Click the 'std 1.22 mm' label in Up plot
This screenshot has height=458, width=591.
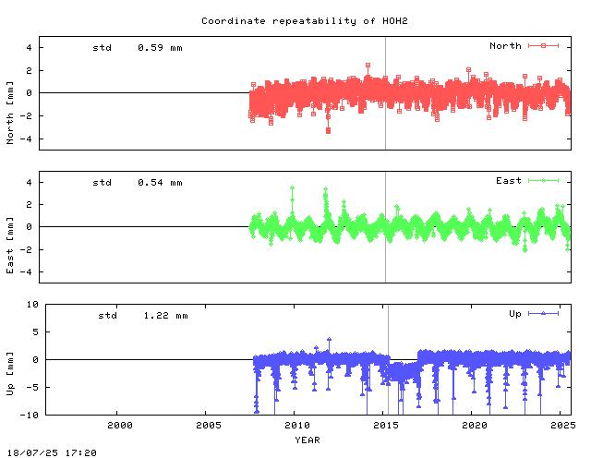pyautogui.click(x=143, y=316)
